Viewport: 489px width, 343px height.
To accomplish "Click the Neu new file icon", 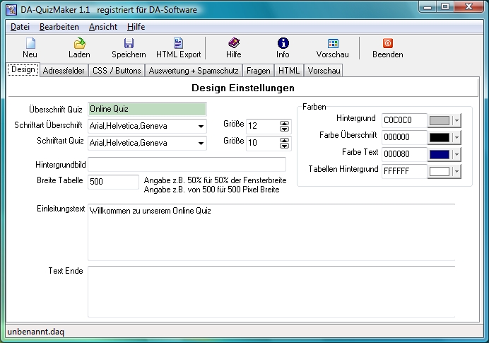I will 30,44.
